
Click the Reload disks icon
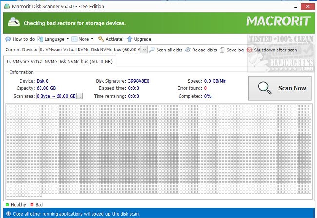(188, 50)
